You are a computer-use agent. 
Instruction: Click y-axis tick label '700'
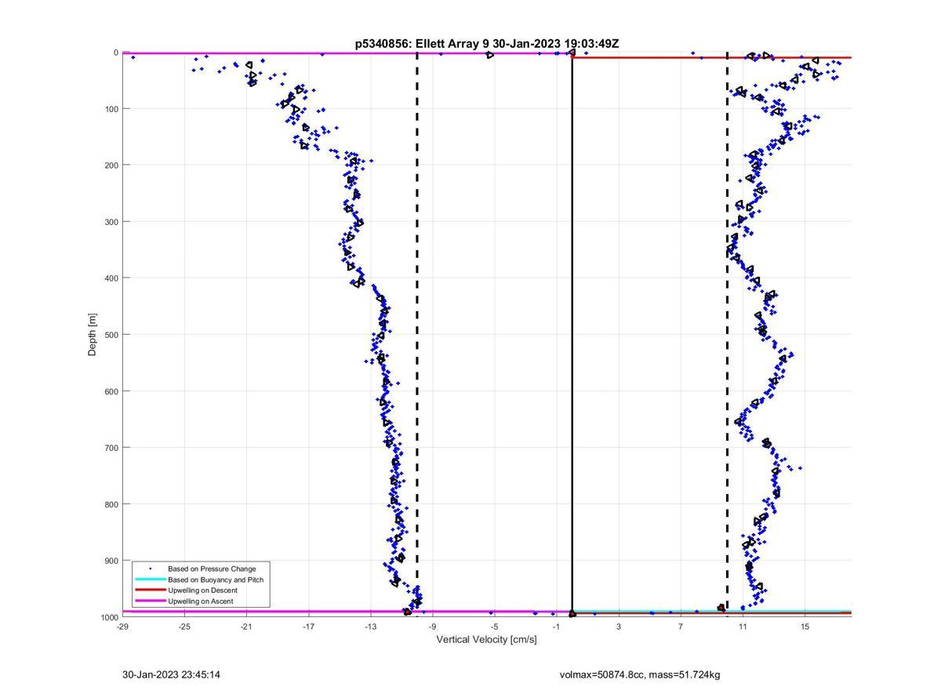(111, 448)
